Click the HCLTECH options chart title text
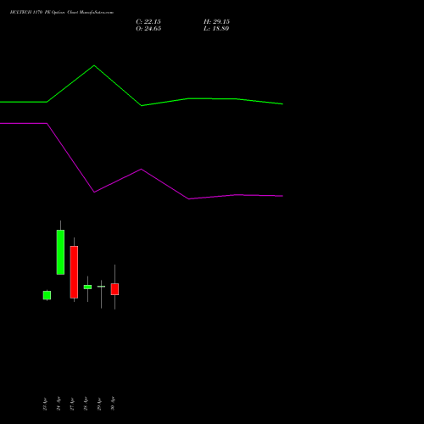 pos(62,13)
